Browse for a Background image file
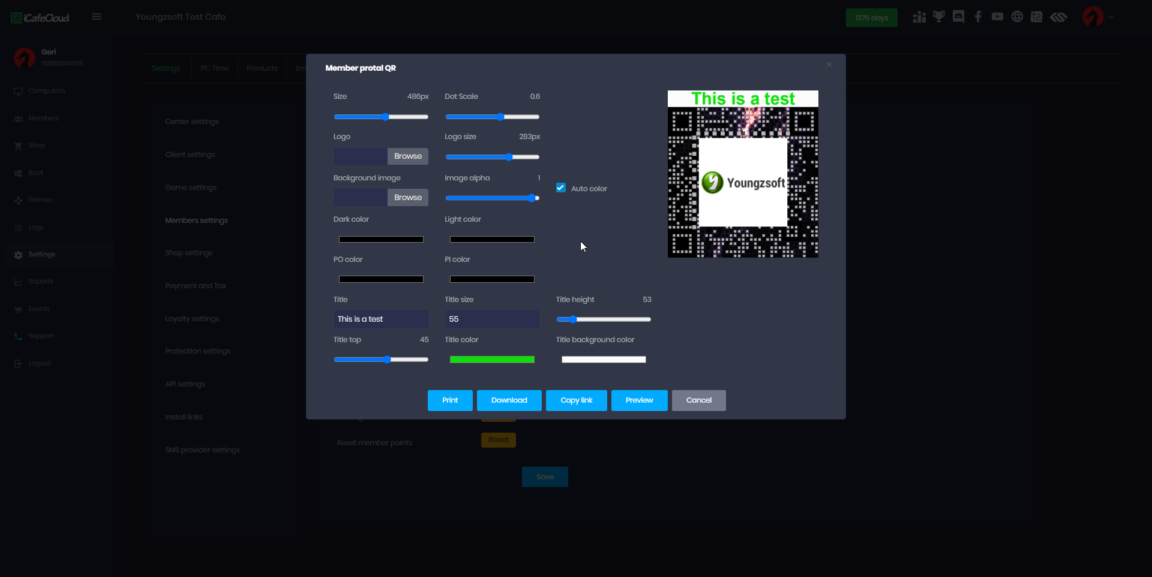 (x=408, y=198)
